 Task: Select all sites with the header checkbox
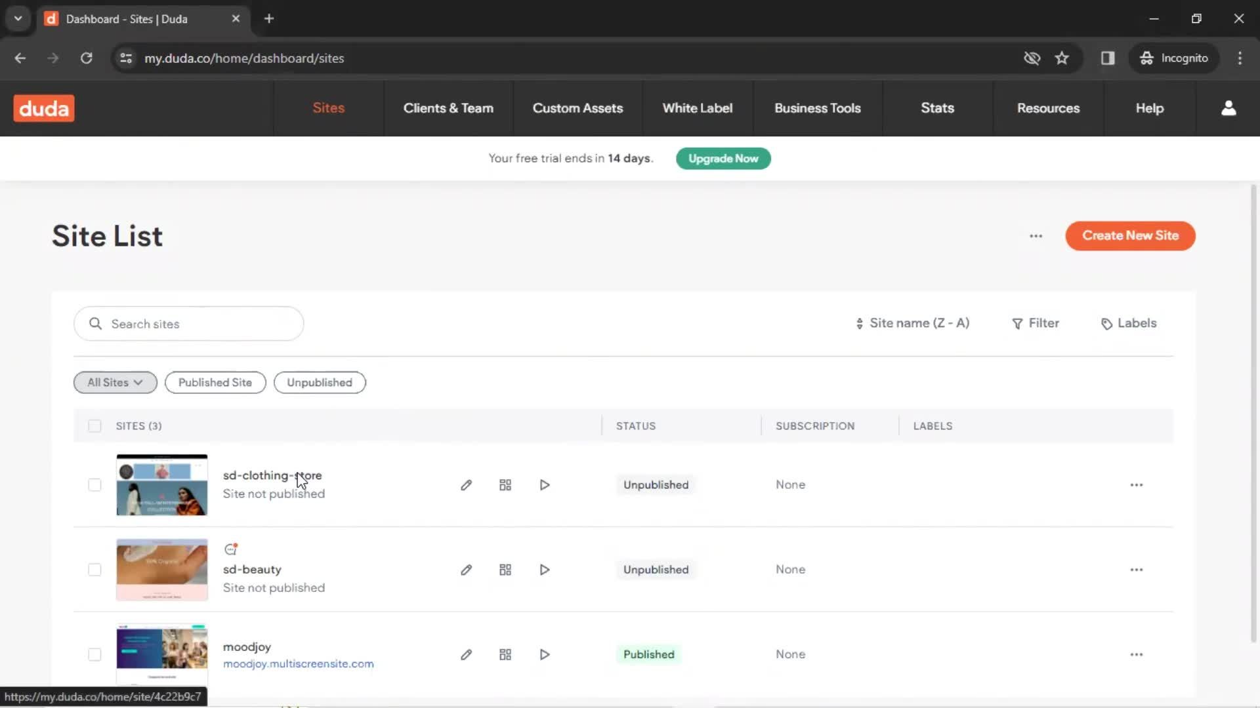94,426
